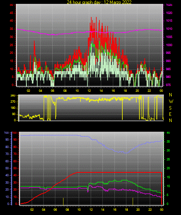Click the 18 hour label under the top wind graph
The width and height of the screenshot is (181, 215).
125,91
